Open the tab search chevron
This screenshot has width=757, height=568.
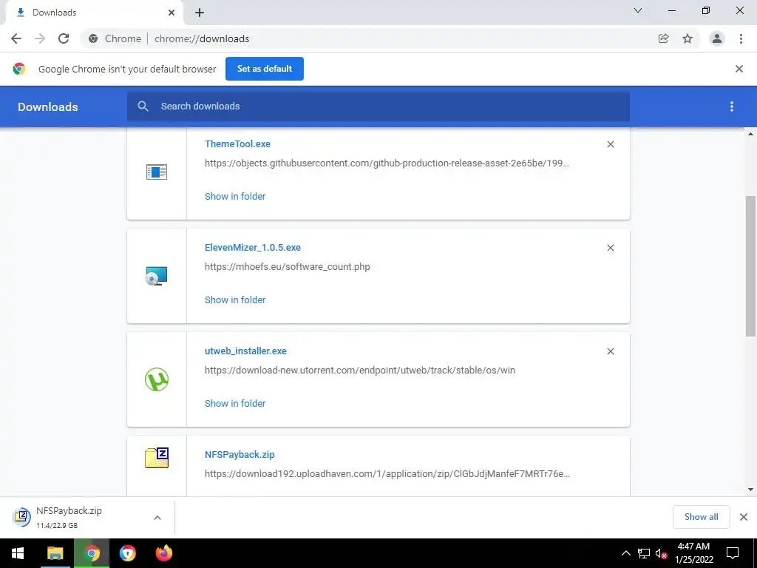(x=638, y=10)
